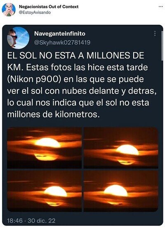This screenshot has height=228, width=165.
Task: Open the bottom-right sunset photo
Action: point(121,191)
